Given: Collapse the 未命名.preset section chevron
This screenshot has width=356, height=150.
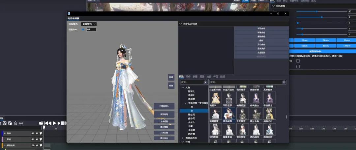Looking at the screenshot, I should coord(181,24).
